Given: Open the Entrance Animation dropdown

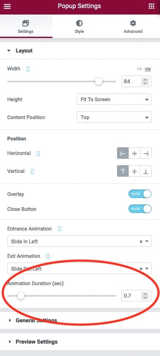Looking at the screenshot, I should click(79, 241).
